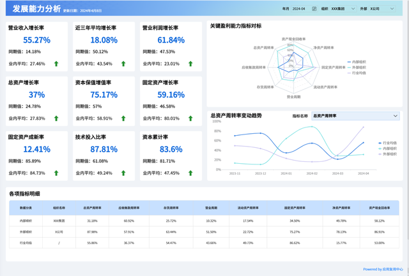Click the 固定资产周转率 table column header
This screenshot has height=276, width=409.
295,208
